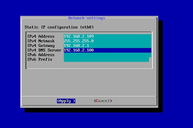Click the "IPv6 Prefix" label text
Image resolution: width=193 pixels, height=128 pixels.
(39, 60)
